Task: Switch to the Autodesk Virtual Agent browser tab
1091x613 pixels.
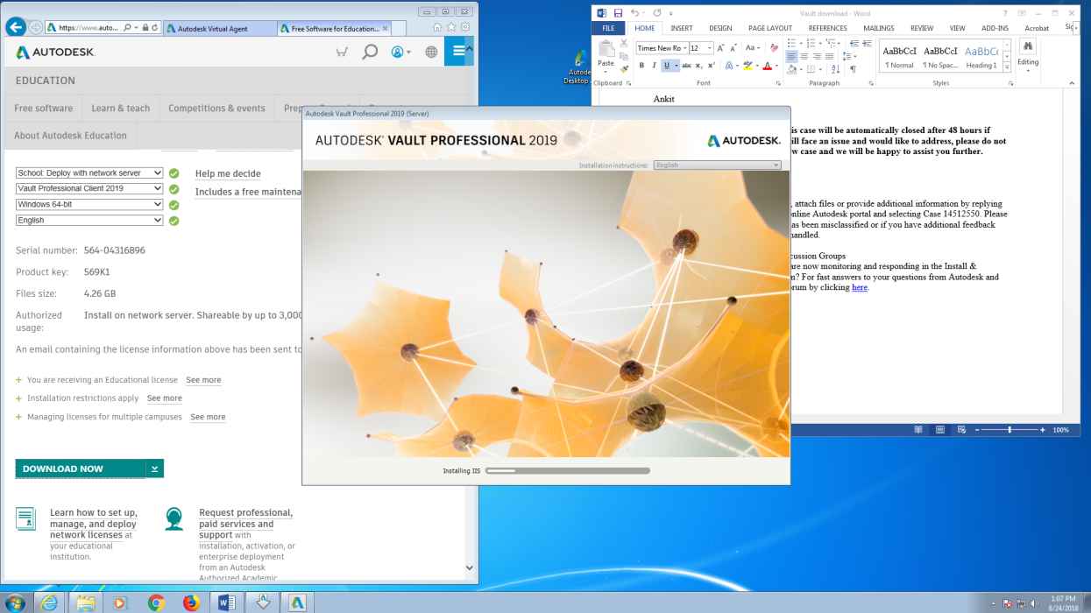Action: point(217,28)
